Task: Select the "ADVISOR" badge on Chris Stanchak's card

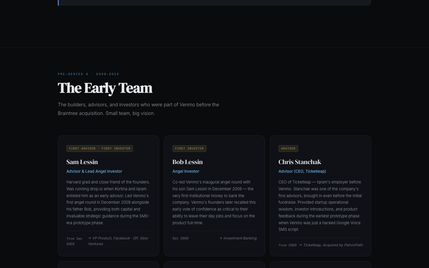Action: click(288, 148)
